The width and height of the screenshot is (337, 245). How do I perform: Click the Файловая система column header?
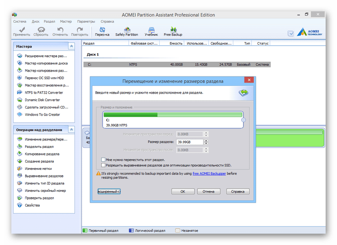coord(144,43)
